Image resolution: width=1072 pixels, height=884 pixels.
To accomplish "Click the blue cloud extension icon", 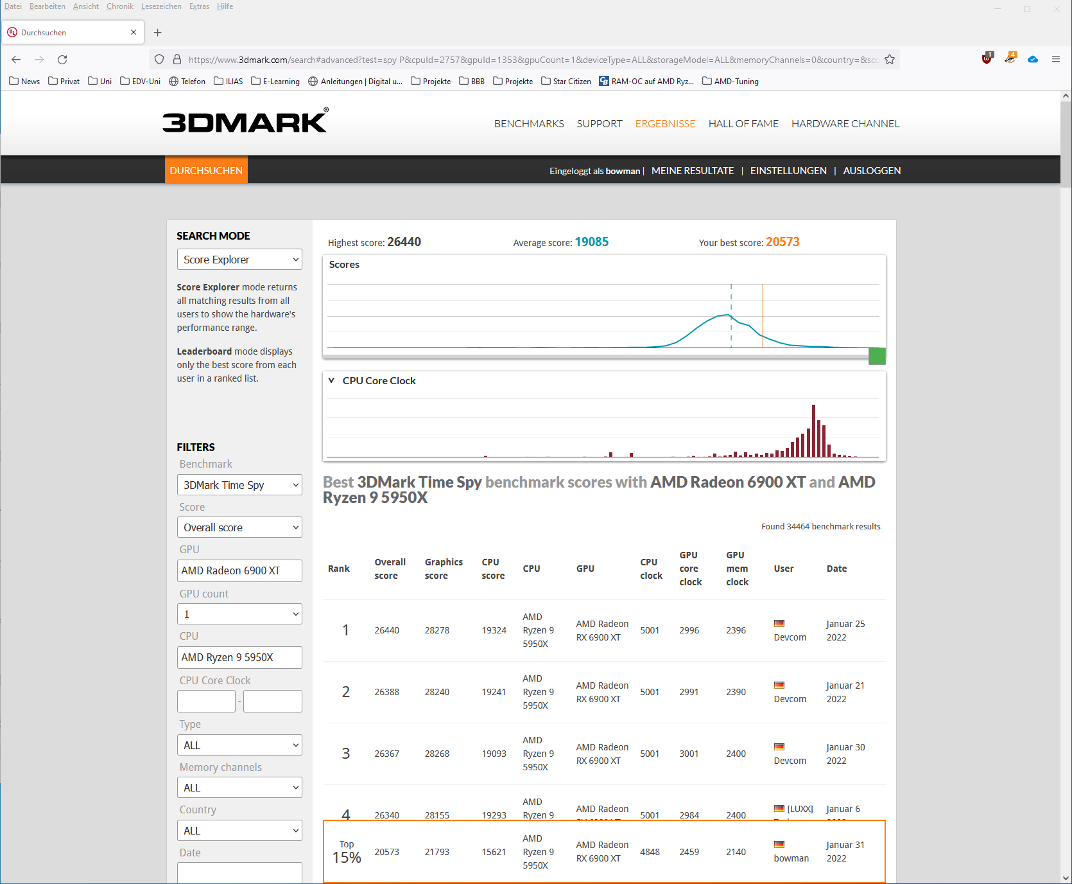I will point(1033,59).
